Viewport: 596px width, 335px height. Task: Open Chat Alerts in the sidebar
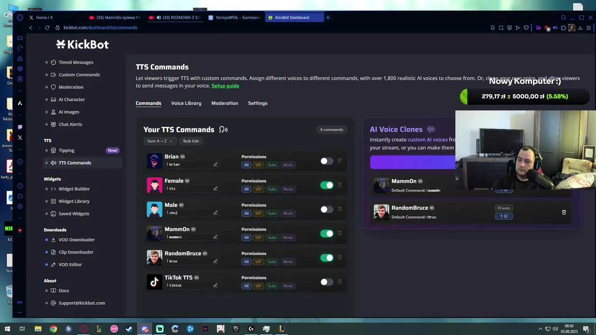point(70,124)
